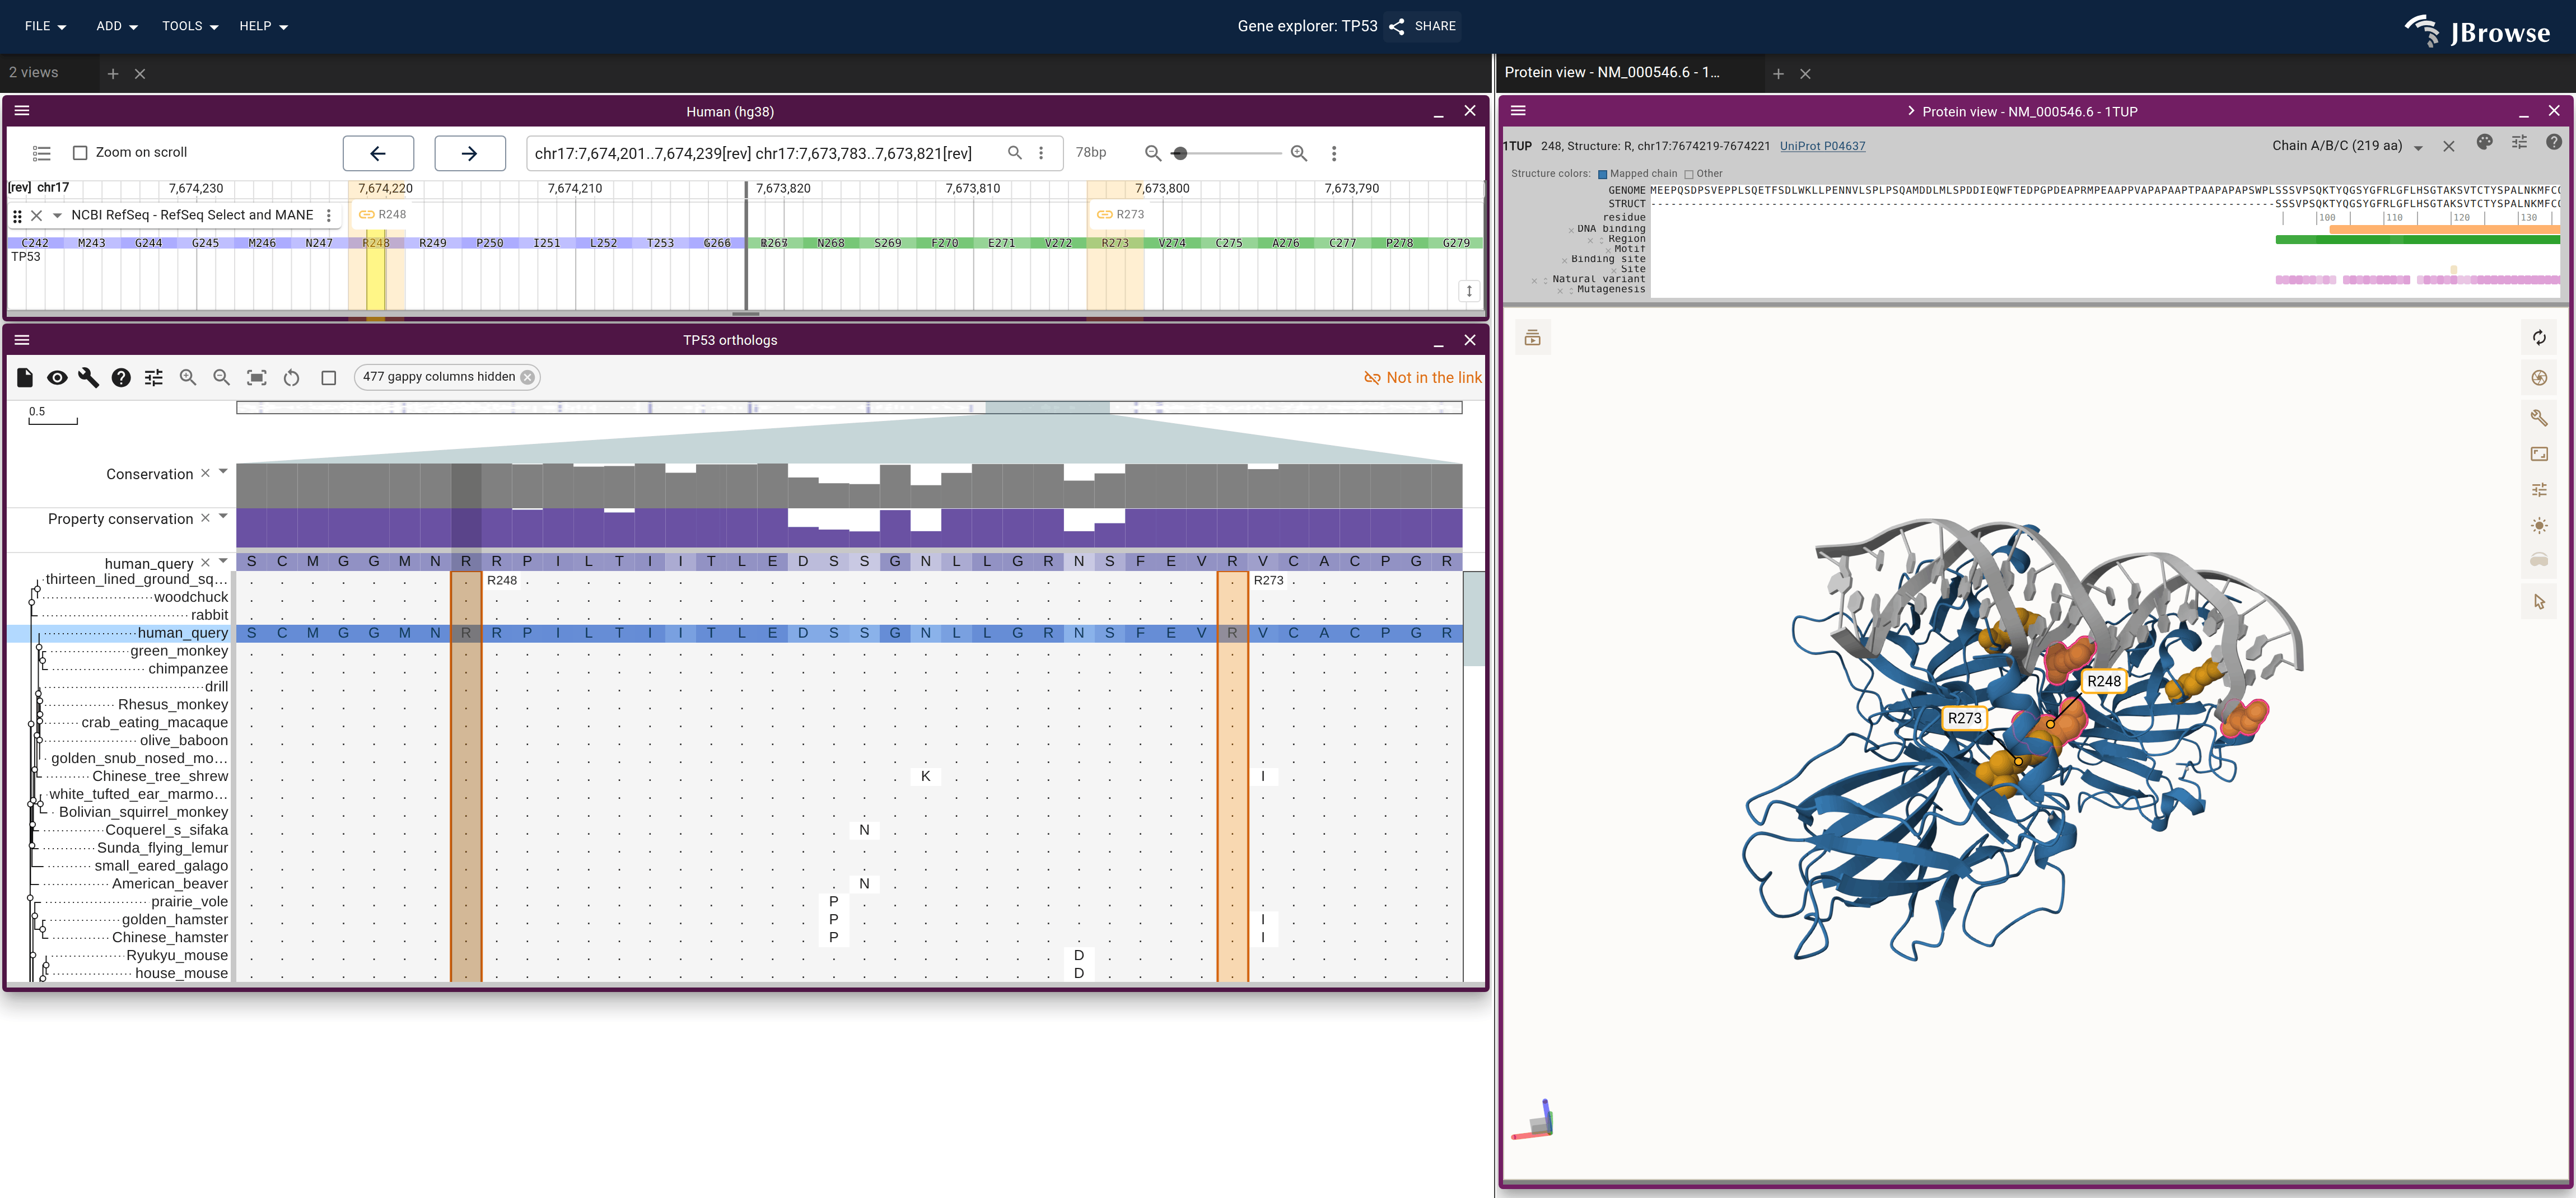Click the magnifier search icon in location box
Image resolution: width=2576 pixels, height=1198 pixels.
pos(1014,153)
